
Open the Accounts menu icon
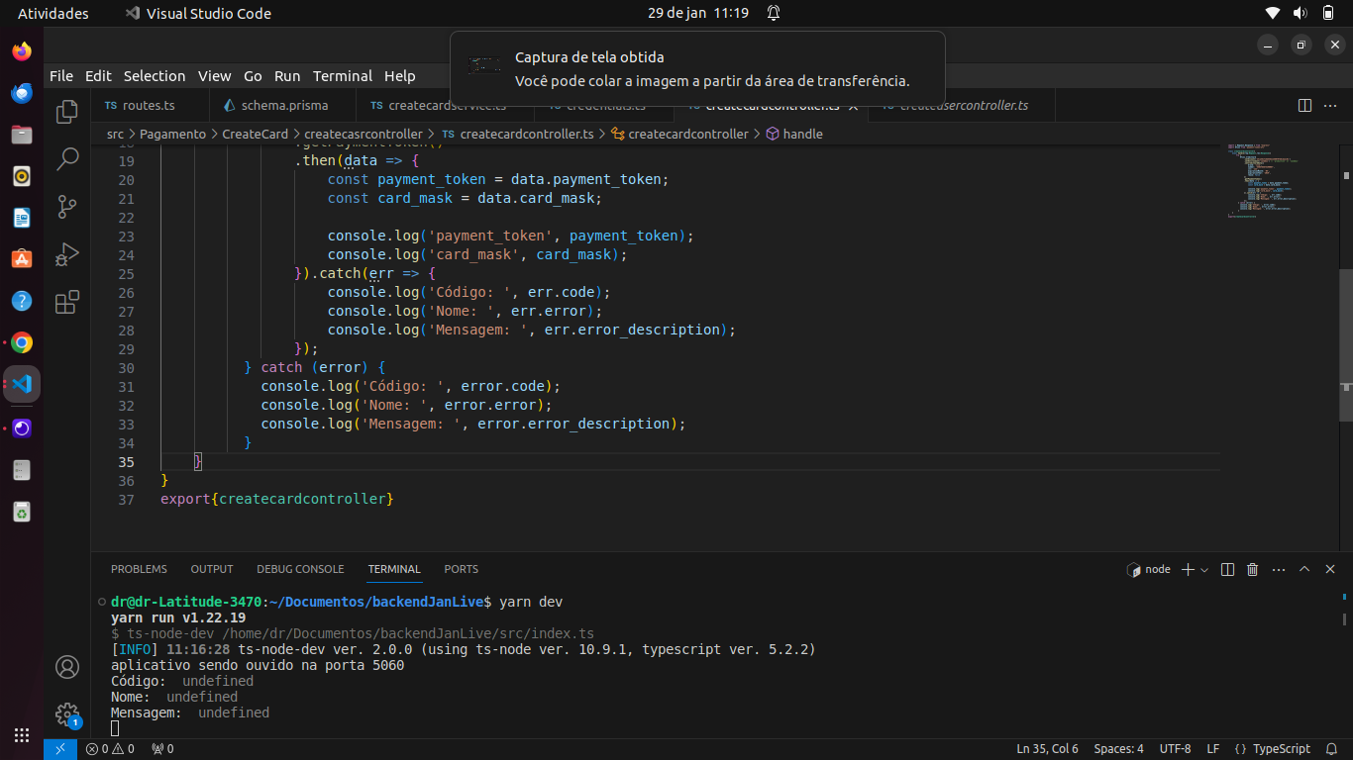tap(67, 667)
